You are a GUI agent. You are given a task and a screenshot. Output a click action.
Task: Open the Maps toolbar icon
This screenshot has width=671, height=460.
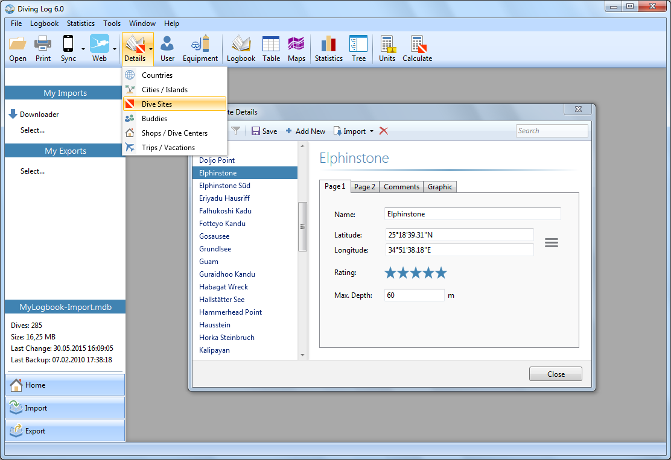[296, 44]
